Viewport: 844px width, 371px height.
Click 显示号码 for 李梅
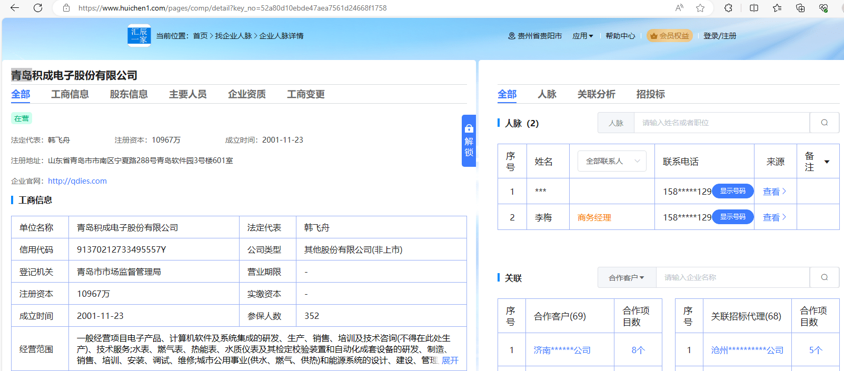733,217
